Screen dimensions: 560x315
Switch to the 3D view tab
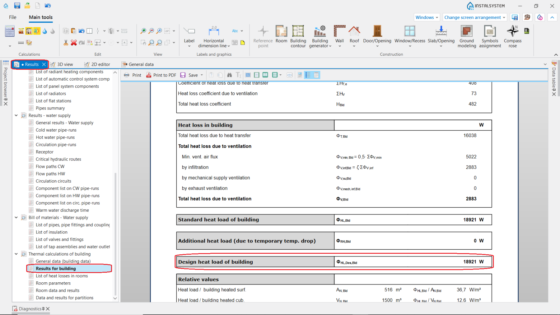coord(62,64)
